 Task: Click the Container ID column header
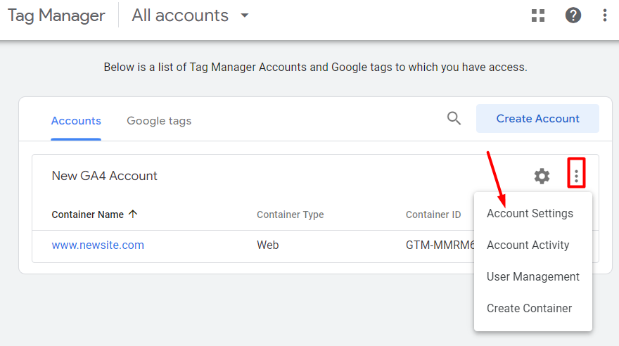433,214
